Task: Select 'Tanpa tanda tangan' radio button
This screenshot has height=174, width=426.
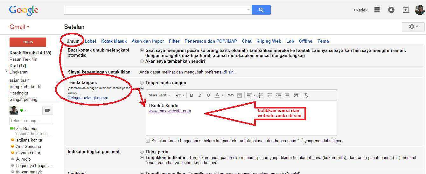Action: pyautogui.click(x=142, y=83)
